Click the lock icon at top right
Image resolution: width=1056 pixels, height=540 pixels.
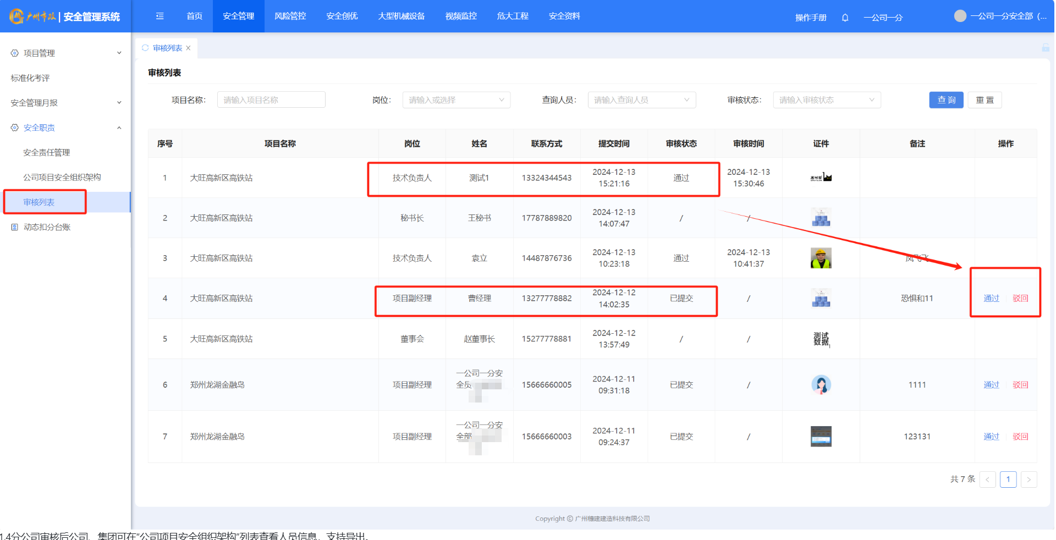click(x=1045, y=48)
